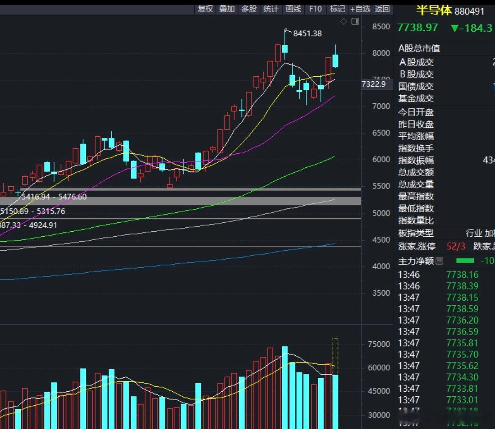The height and width of the screenshot is (429, 495).
Task: Open the list icon beside 主力净额
Action: (440, 261)
